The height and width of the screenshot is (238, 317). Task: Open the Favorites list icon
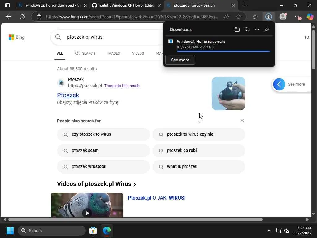pos(255,17)
